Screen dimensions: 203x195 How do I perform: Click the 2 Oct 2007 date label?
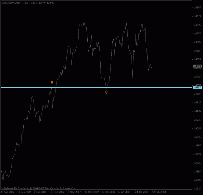[40, 192]
